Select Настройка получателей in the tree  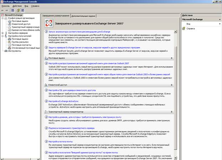coord(20,36)
